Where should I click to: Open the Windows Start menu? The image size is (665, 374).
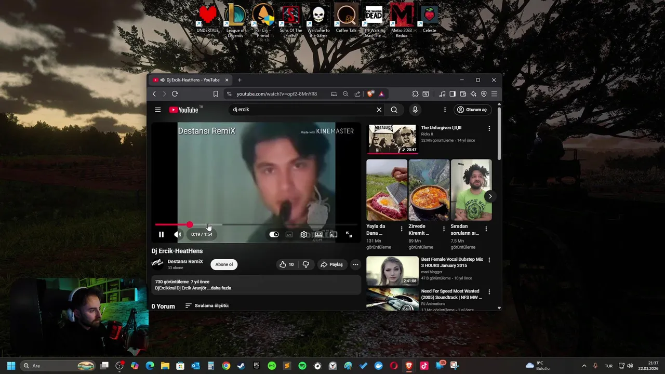(11, 366)
